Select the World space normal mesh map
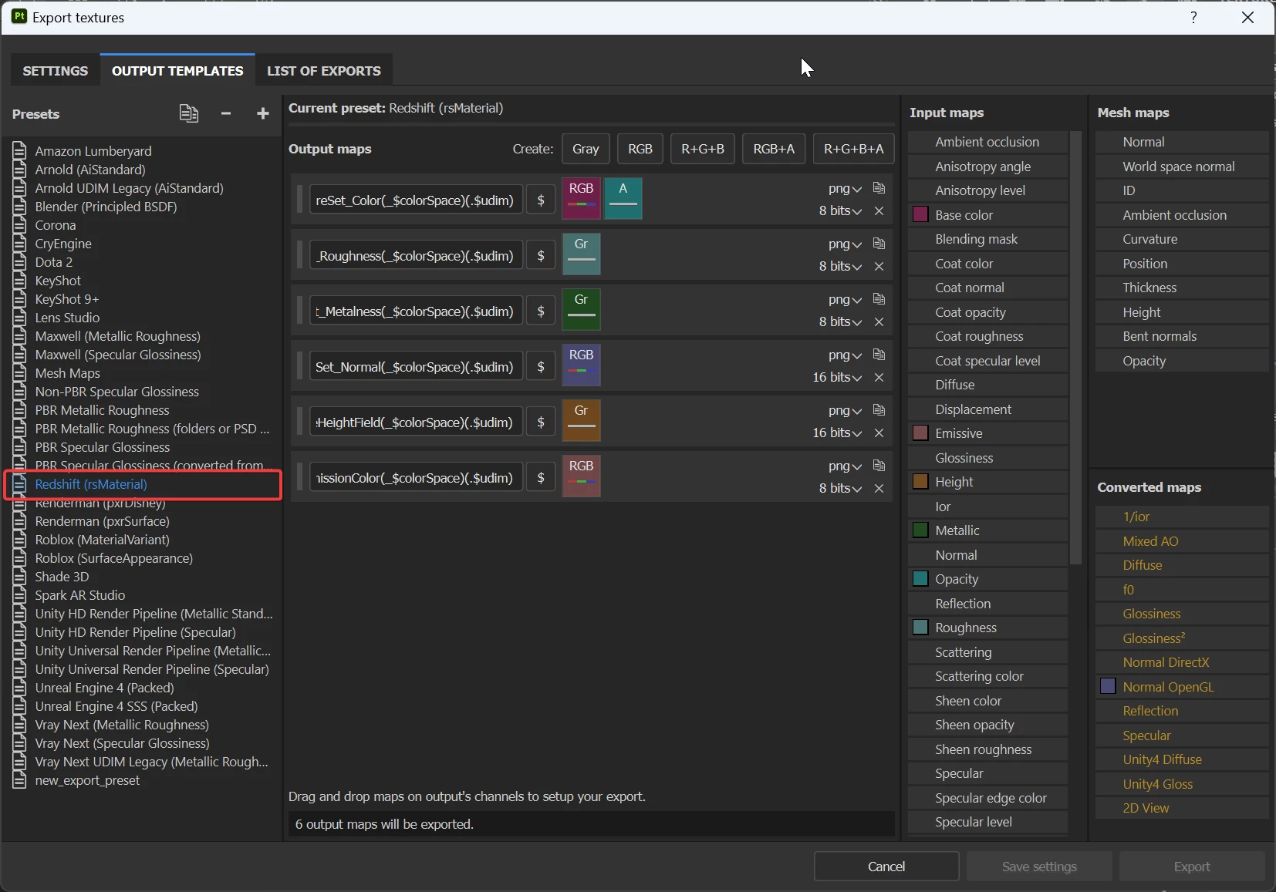Screen dimensions: 1276x892 [1182, 166]
